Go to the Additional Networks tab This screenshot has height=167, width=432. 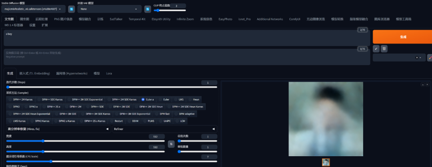click(x=270, y=19)
